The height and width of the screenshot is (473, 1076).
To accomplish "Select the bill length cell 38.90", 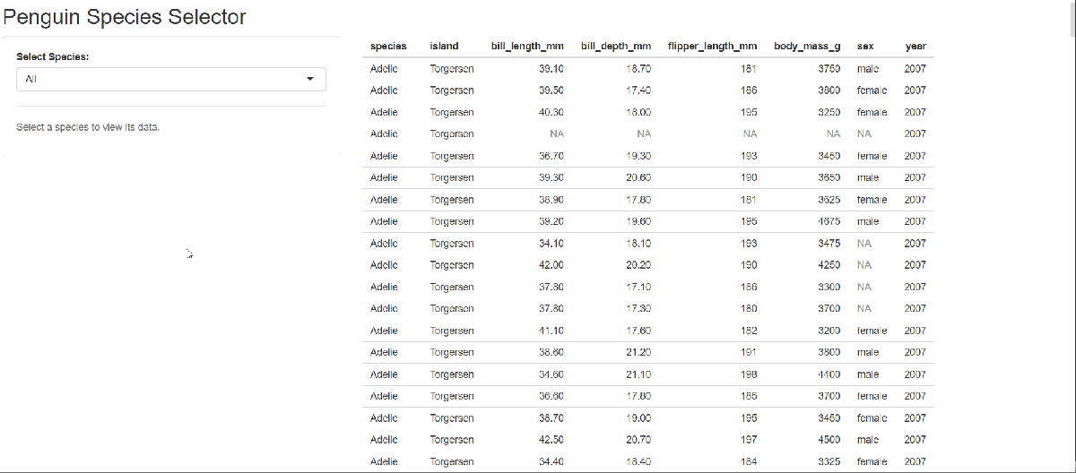I will coord(551,200).
